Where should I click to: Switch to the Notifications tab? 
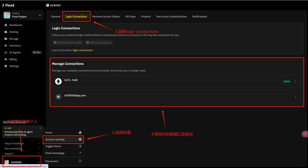200,16
